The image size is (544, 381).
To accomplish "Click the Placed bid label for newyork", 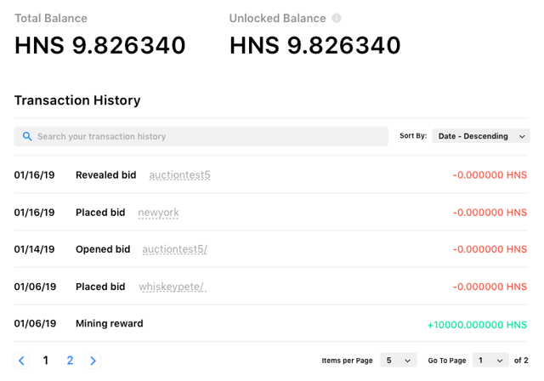I will coord(100,213).
